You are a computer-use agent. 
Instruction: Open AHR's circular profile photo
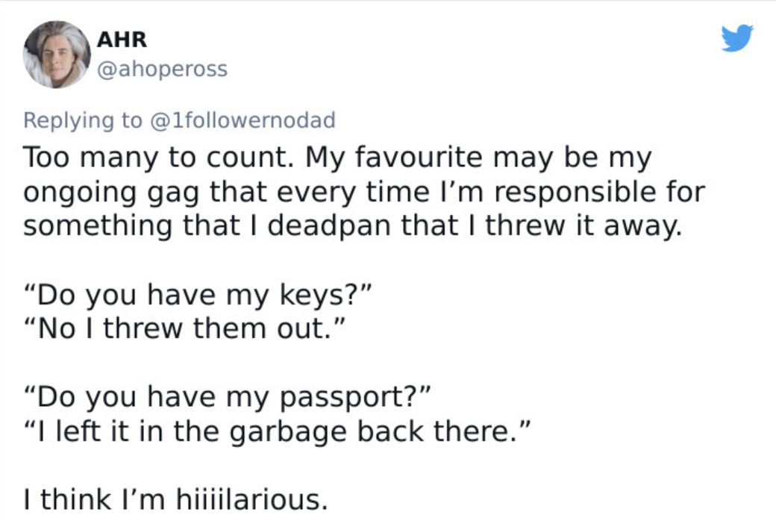click(x=57, y=54)
